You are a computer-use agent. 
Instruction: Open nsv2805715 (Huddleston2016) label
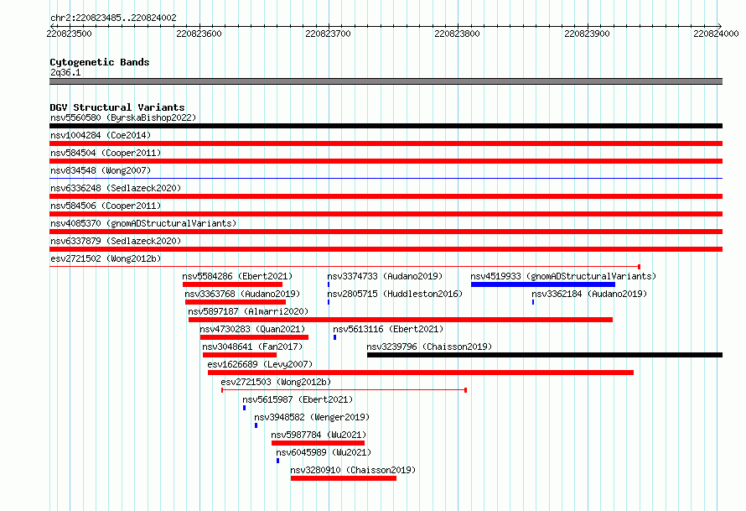[395, 294]
